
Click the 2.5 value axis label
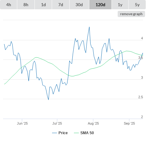pyautogui.click(x=140, y=97)
